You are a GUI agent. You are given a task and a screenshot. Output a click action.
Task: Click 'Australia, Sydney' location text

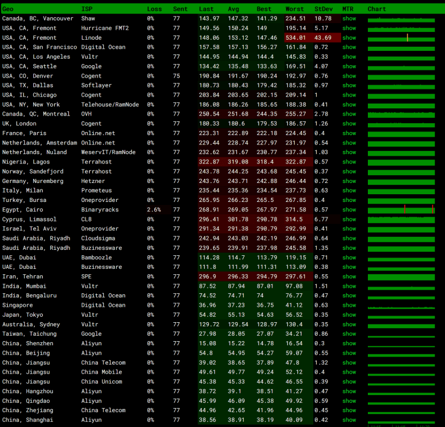(x=31, y=325)
